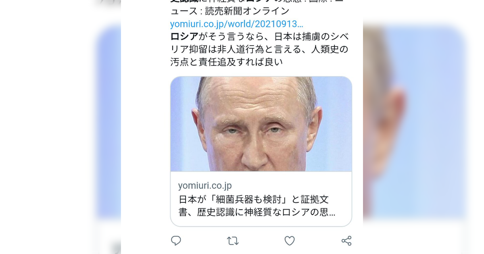Tap the text 日本は捕虜のシベ in the tweet

click(x=311, y=37)
